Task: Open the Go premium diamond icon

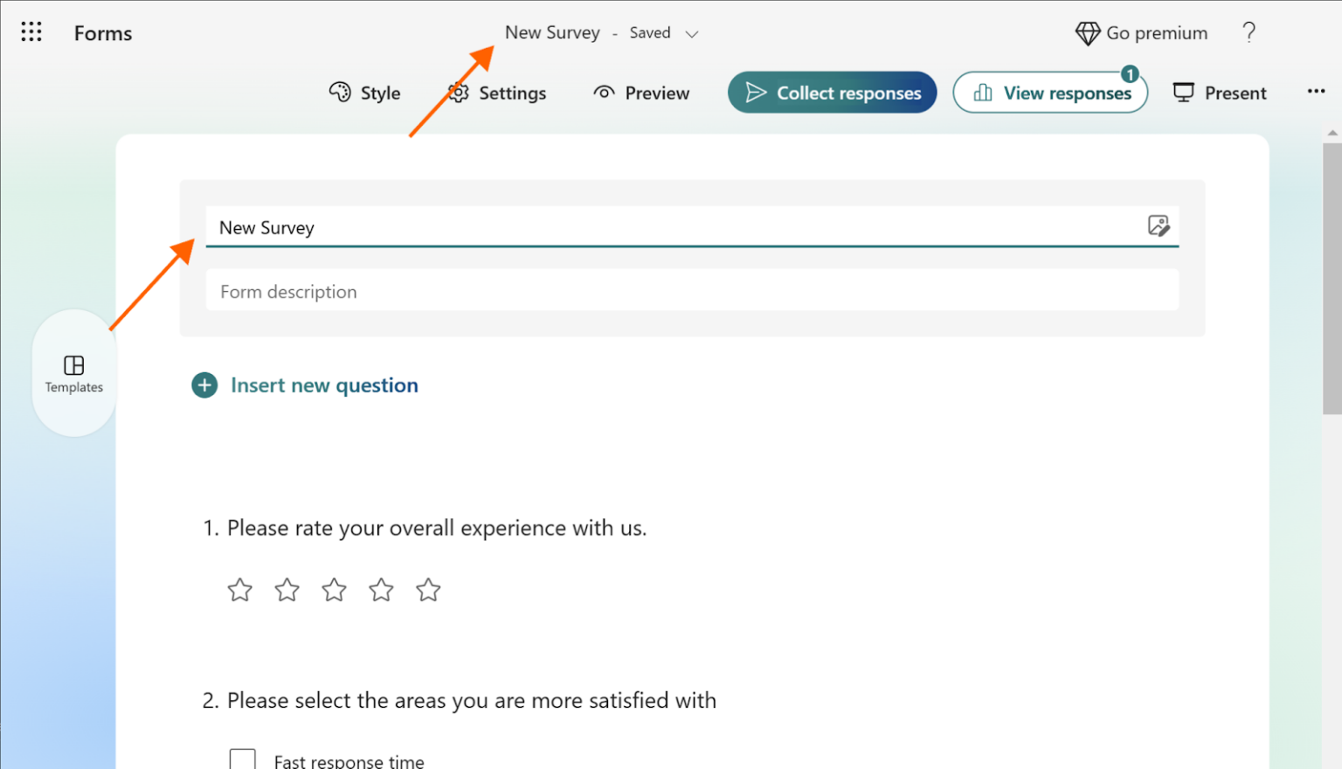Action: 1088,32
